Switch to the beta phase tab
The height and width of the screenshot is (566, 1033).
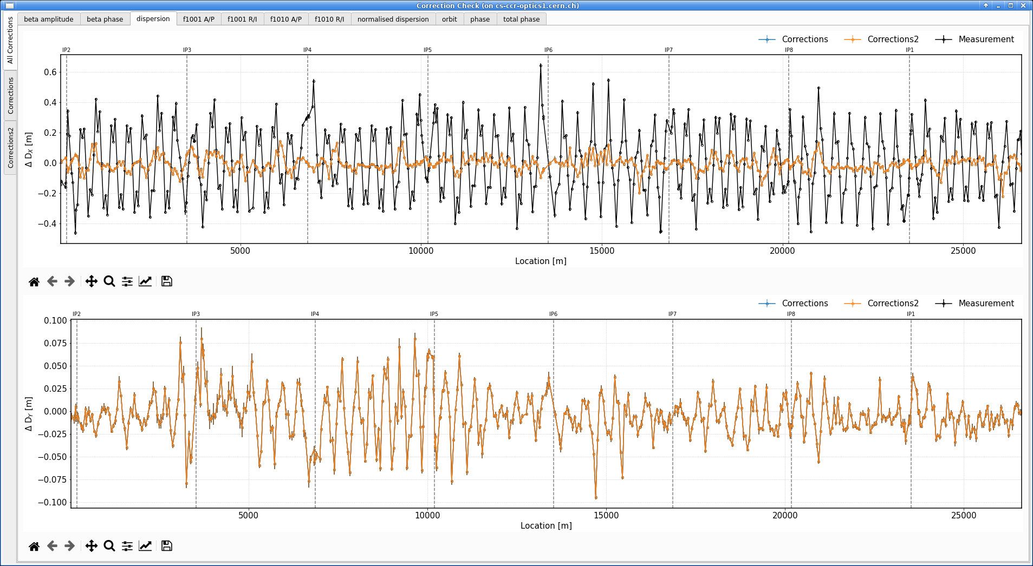tap(105, 19)
